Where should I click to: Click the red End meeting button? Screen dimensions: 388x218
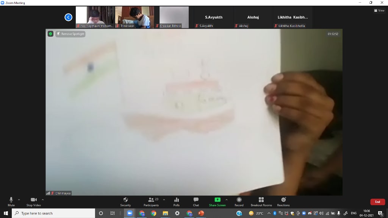[x=377, y=202]
